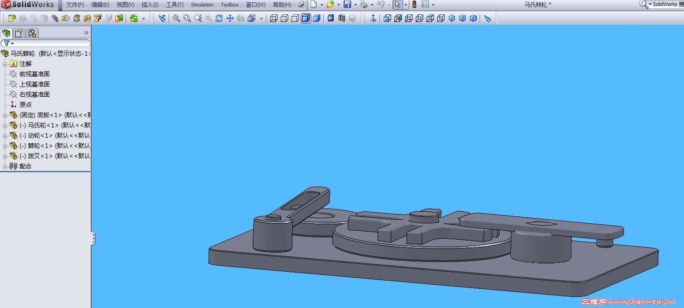Click the New document icon
684x308 pixels.
point(314,5)
